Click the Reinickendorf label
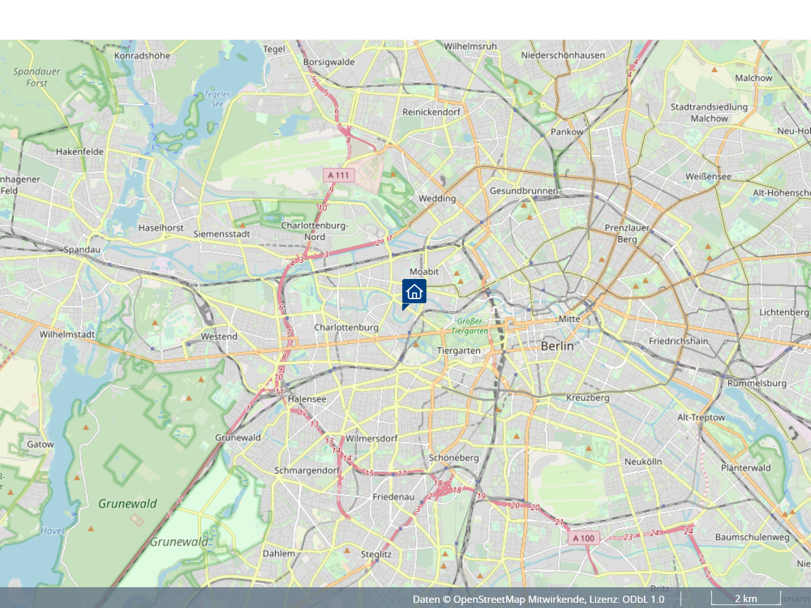This screenshot has width=811, height=608. click(x=431, y=112)
